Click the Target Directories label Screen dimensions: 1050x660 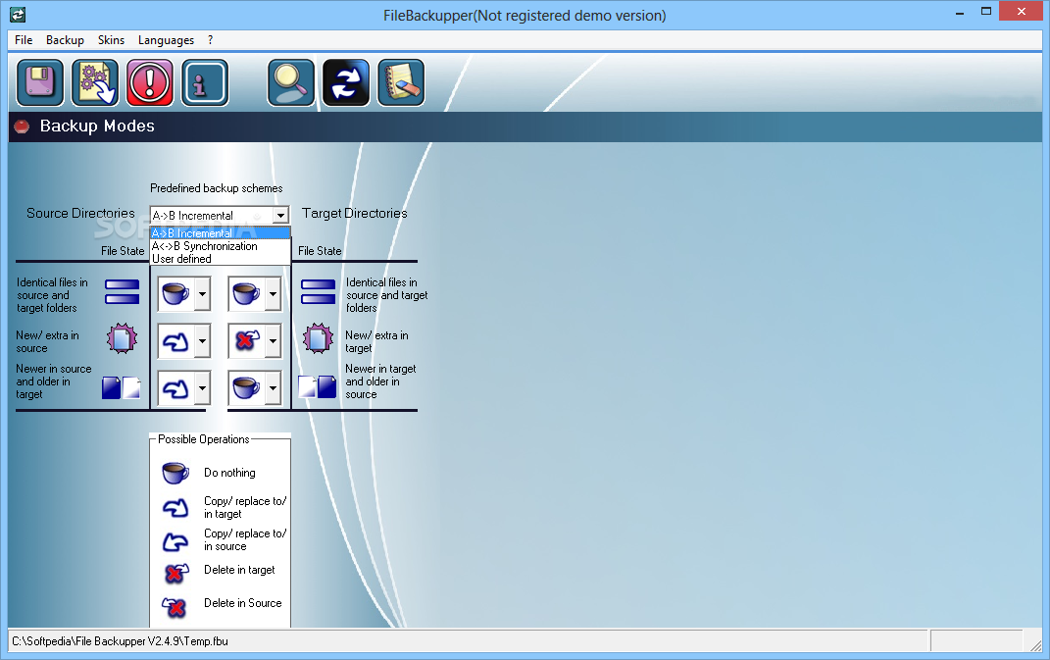click(354, 213)
